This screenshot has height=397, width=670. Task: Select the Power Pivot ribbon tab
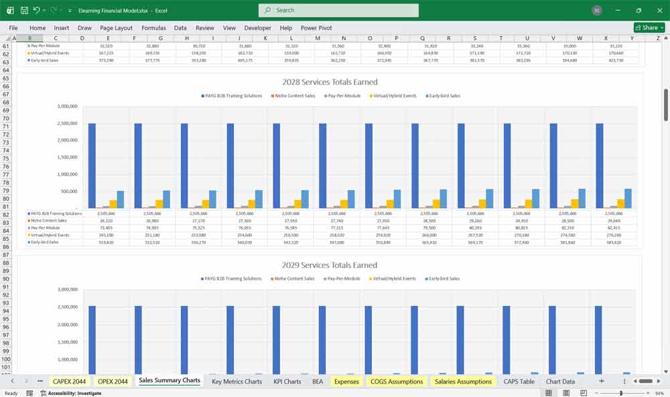(x=316, y=27)
